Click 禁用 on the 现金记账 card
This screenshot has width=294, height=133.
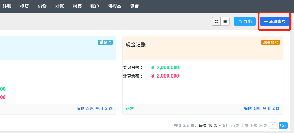pos(266,109)
